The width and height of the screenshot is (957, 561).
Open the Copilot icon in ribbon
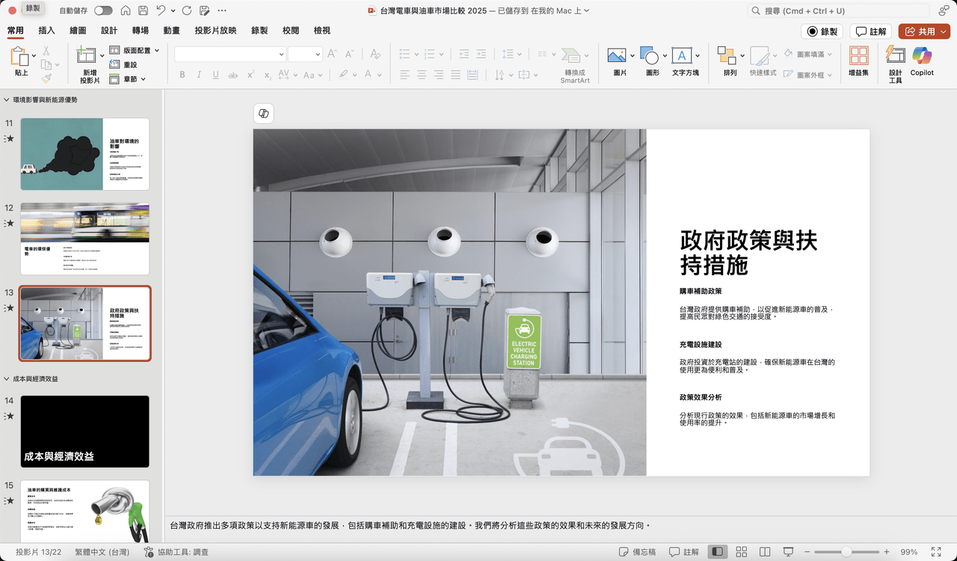(x=922, y=55)
